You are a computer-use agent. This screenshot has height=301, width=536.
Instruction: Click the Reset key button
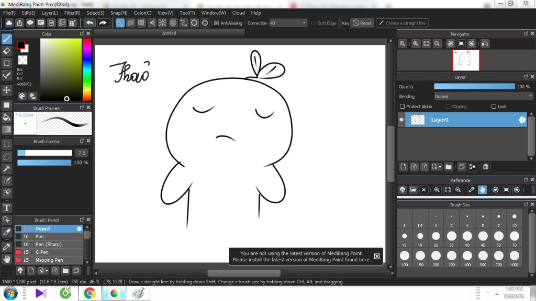[362, 23]
